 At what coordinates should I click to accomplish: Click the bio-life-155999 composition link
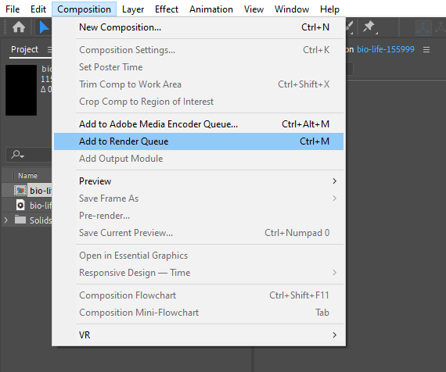(386, 49)
